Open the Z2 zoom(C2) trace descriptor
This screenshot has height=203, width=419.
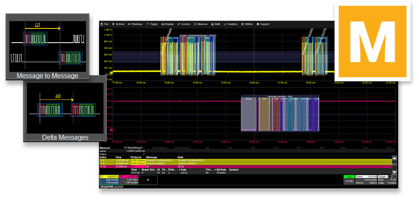(x=128, y=179)
